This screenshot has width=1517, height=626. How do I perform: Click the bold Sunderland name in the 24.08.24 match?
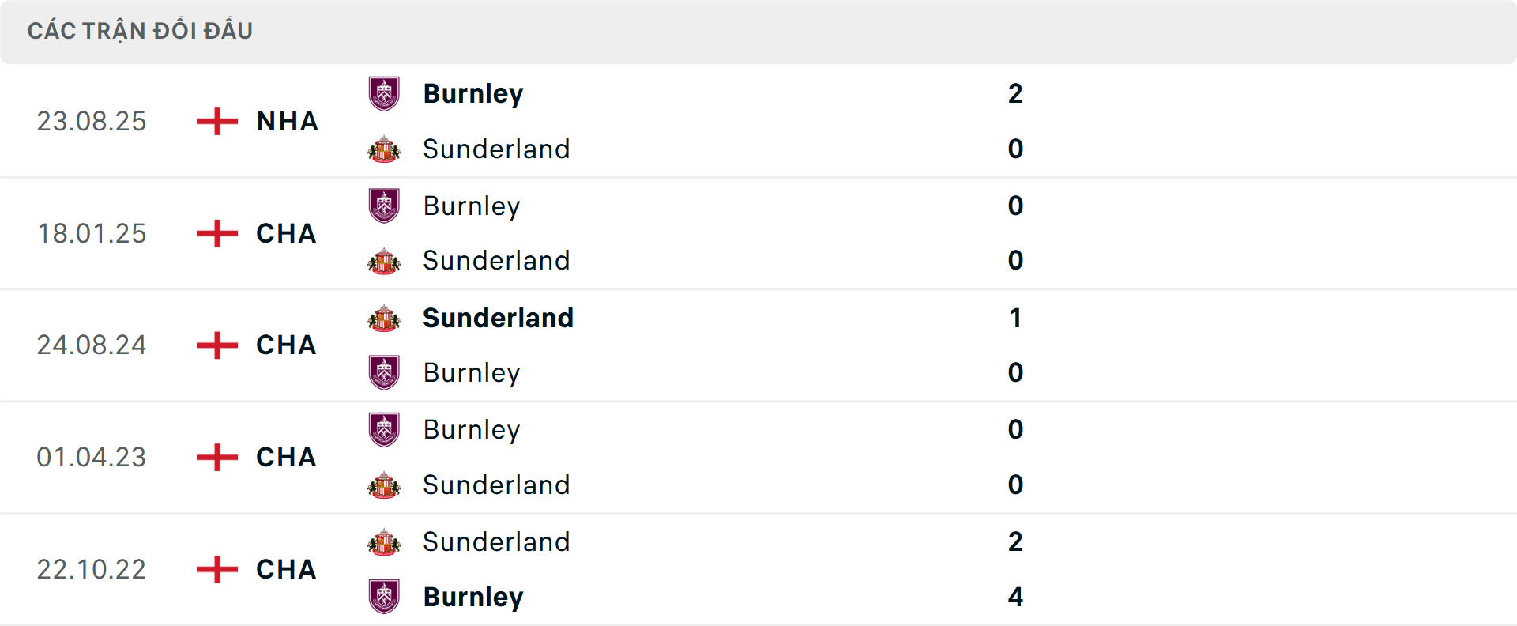pos(498,317)
